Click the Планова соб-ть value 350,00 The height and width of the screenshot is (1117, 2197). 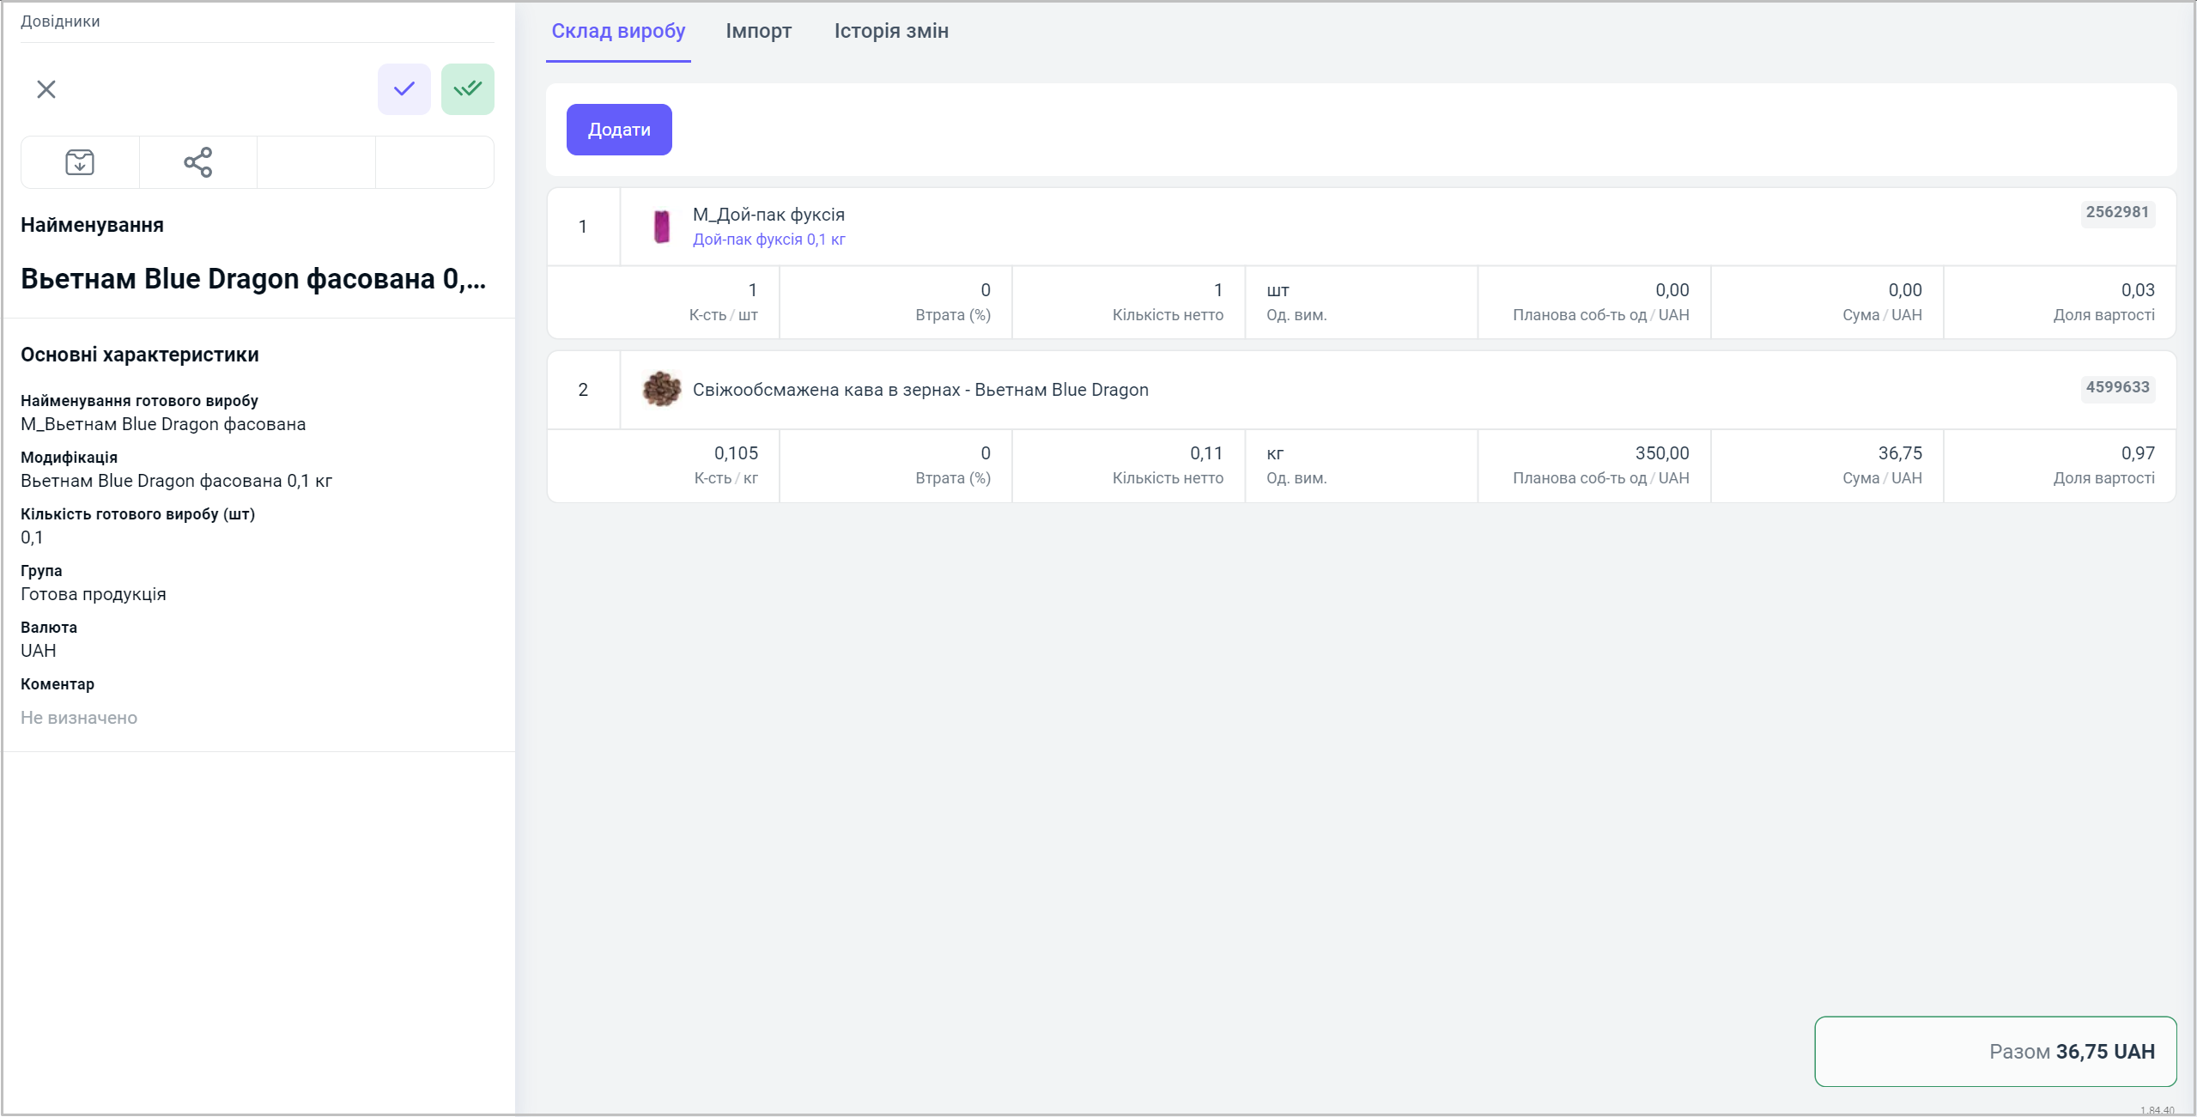coord(1661,454)
